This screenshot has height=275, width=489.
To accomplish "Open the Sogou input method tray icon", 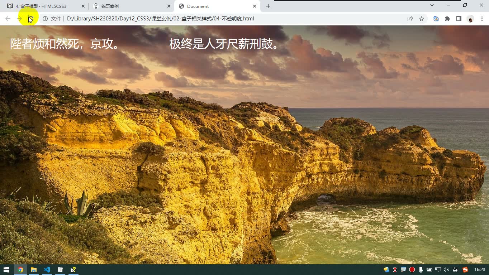I will point(465,270).
